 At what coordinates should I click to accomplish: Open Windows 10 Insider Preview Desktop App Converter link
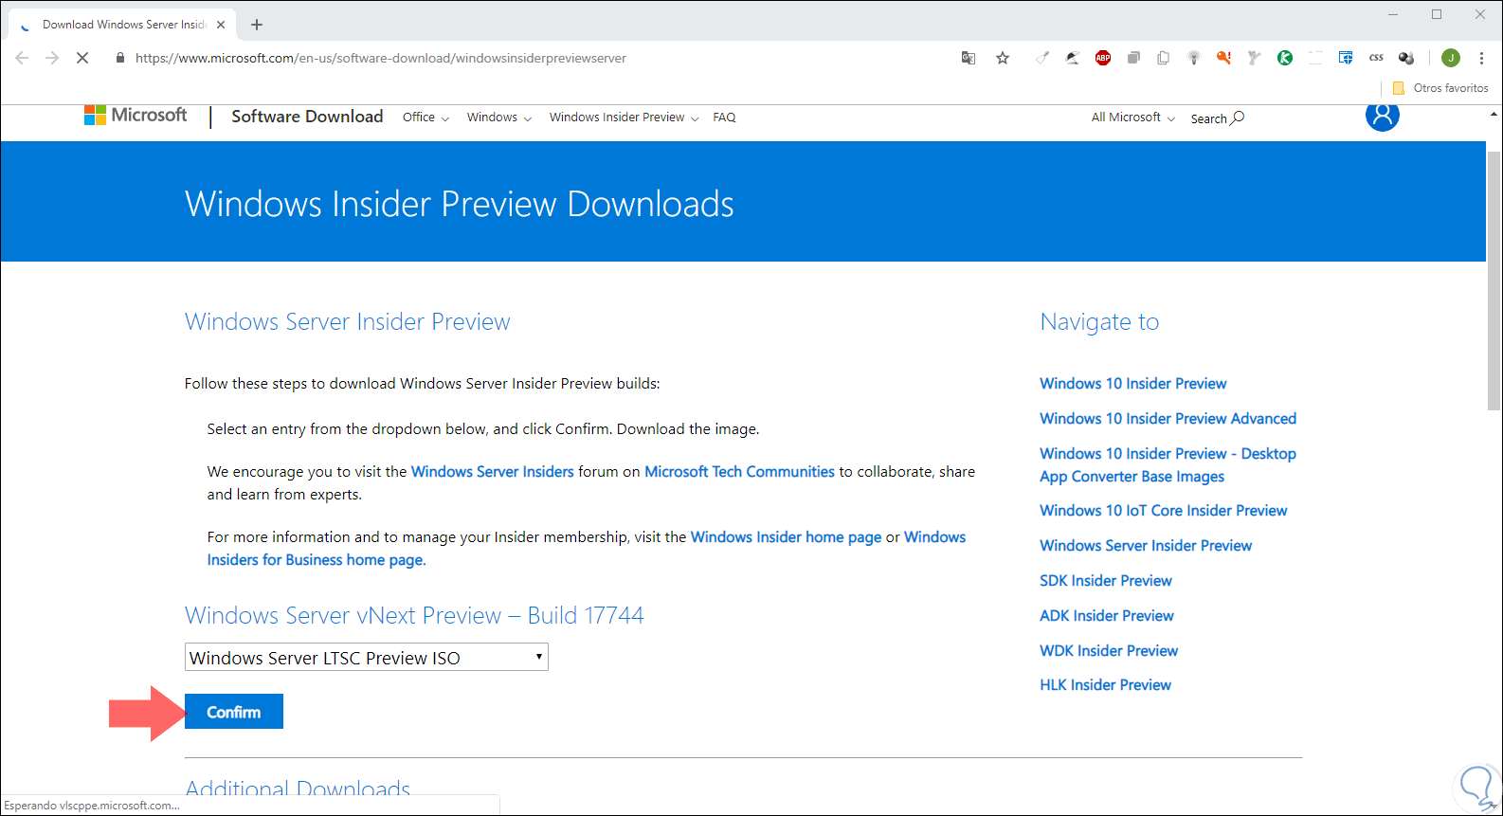point(1168,465)
